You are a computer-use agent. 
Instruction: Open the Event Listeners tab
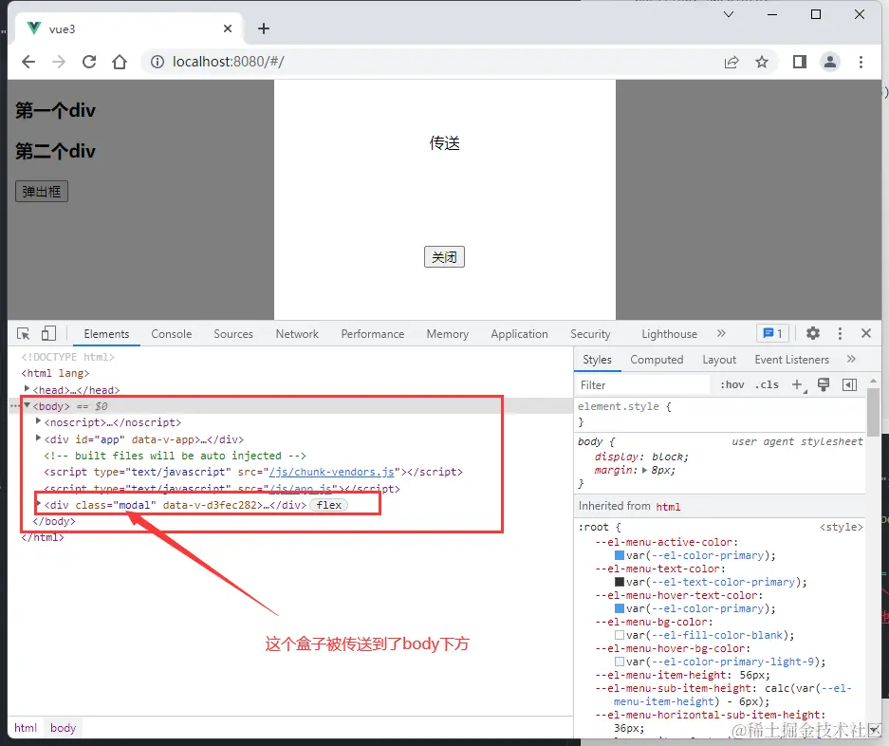coord(791,359)
